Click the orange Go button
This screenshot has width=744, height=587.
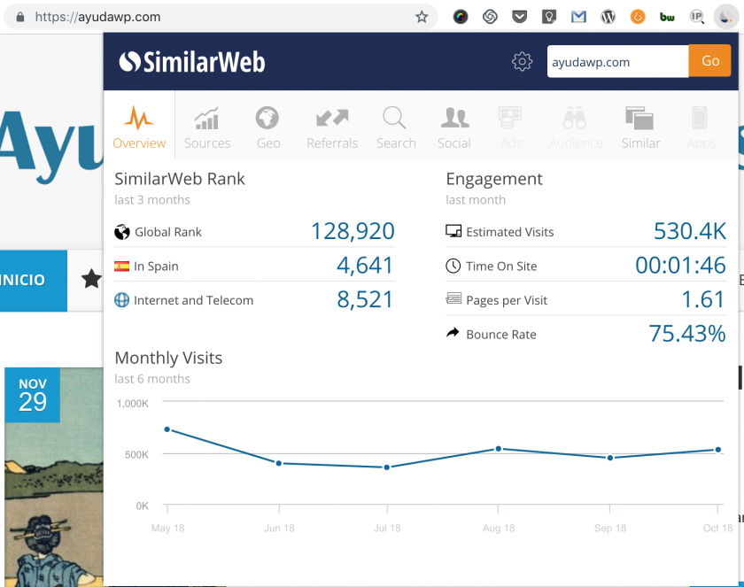pyautogui.click(x=709, y=61)
